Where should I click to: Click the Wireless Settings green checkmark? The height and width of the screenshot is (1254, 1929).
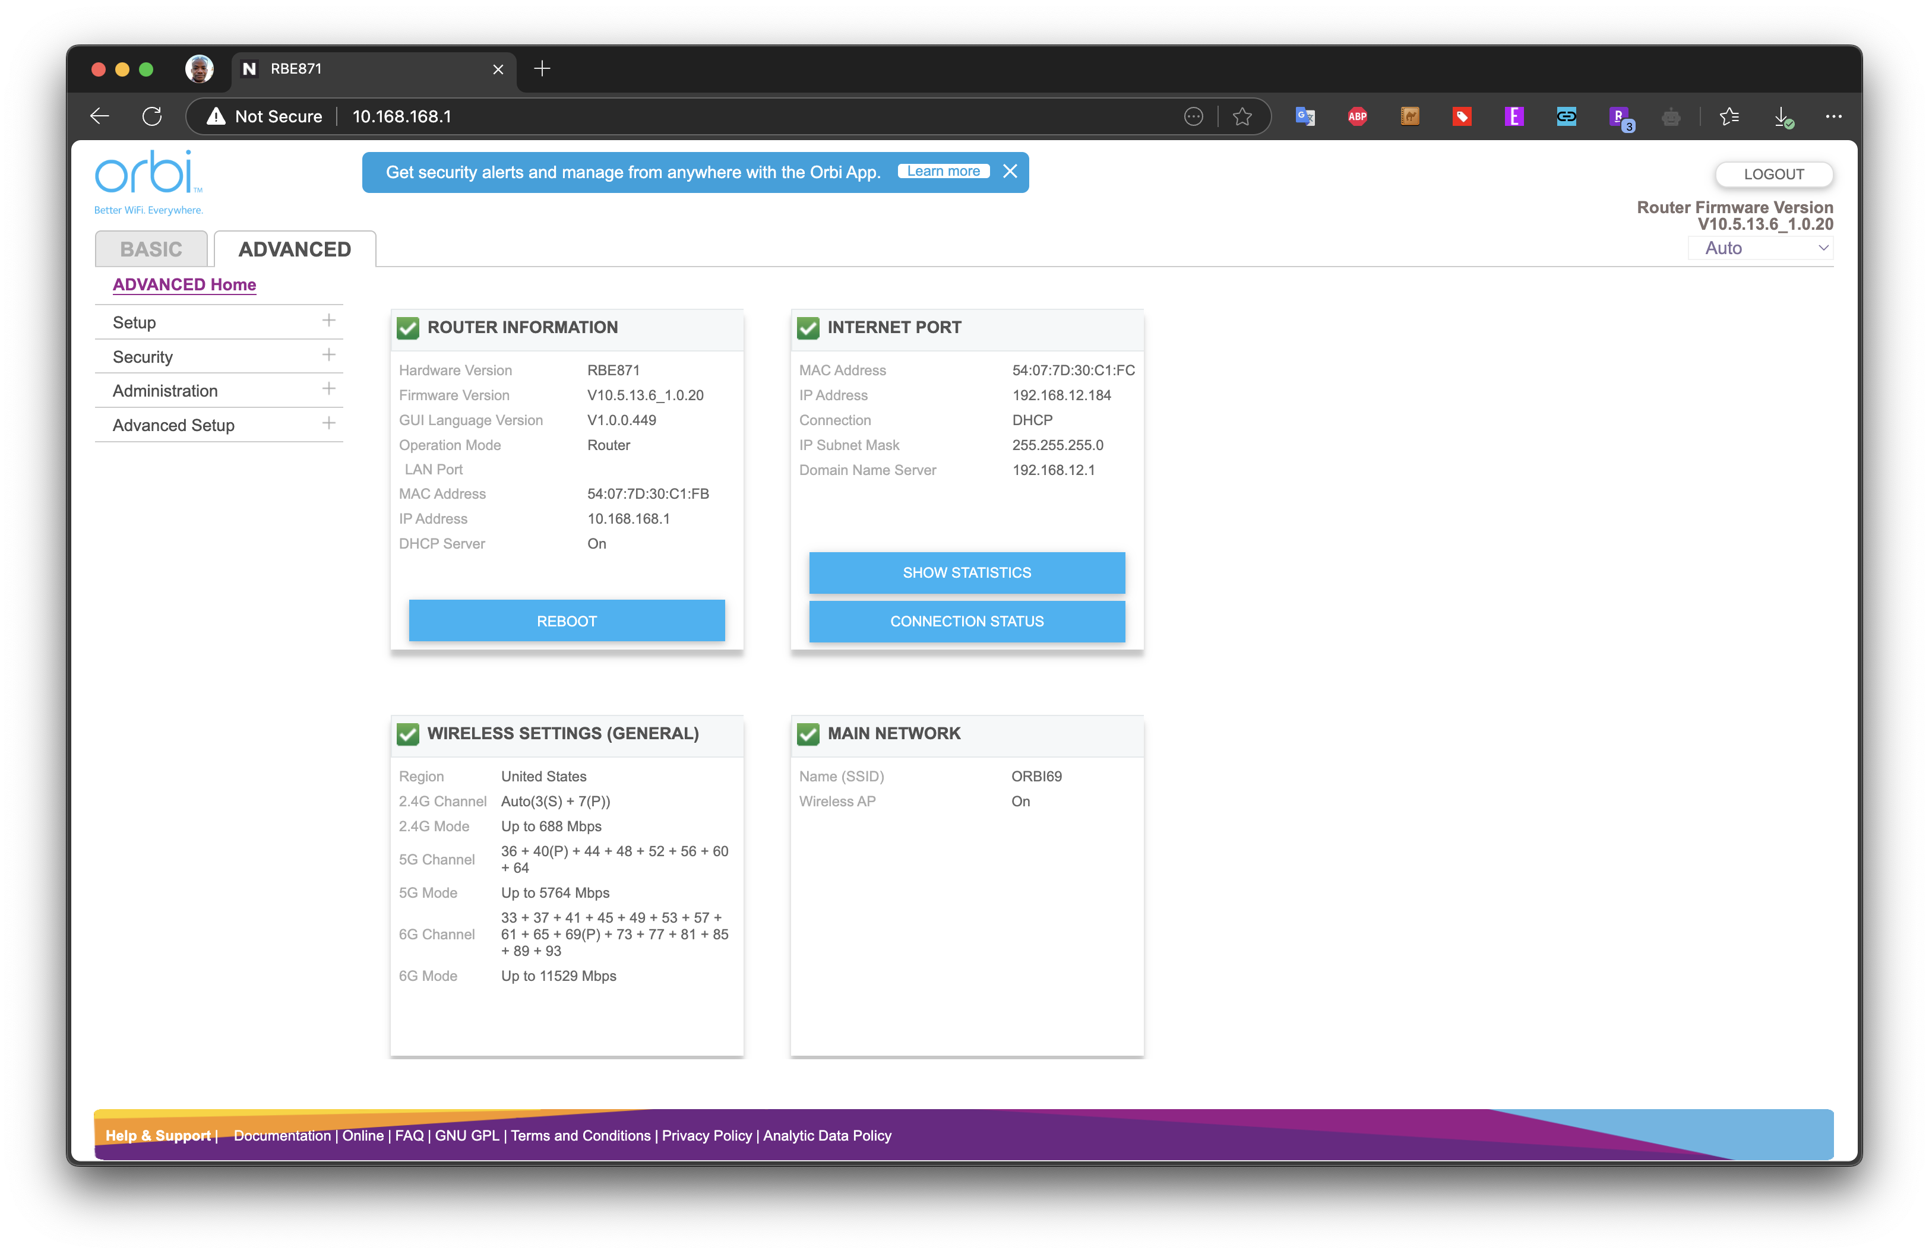pyautogui.click(x=407, y=733)
